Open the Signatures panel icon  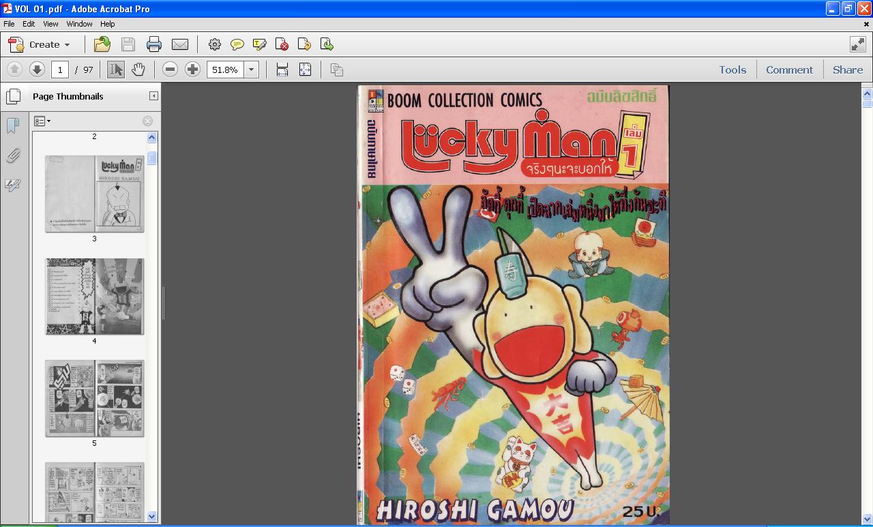(12, 185)
